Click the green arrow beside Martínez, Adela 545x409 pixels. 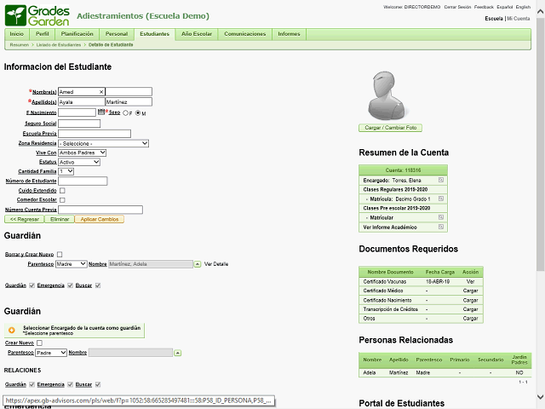point(198,264)
